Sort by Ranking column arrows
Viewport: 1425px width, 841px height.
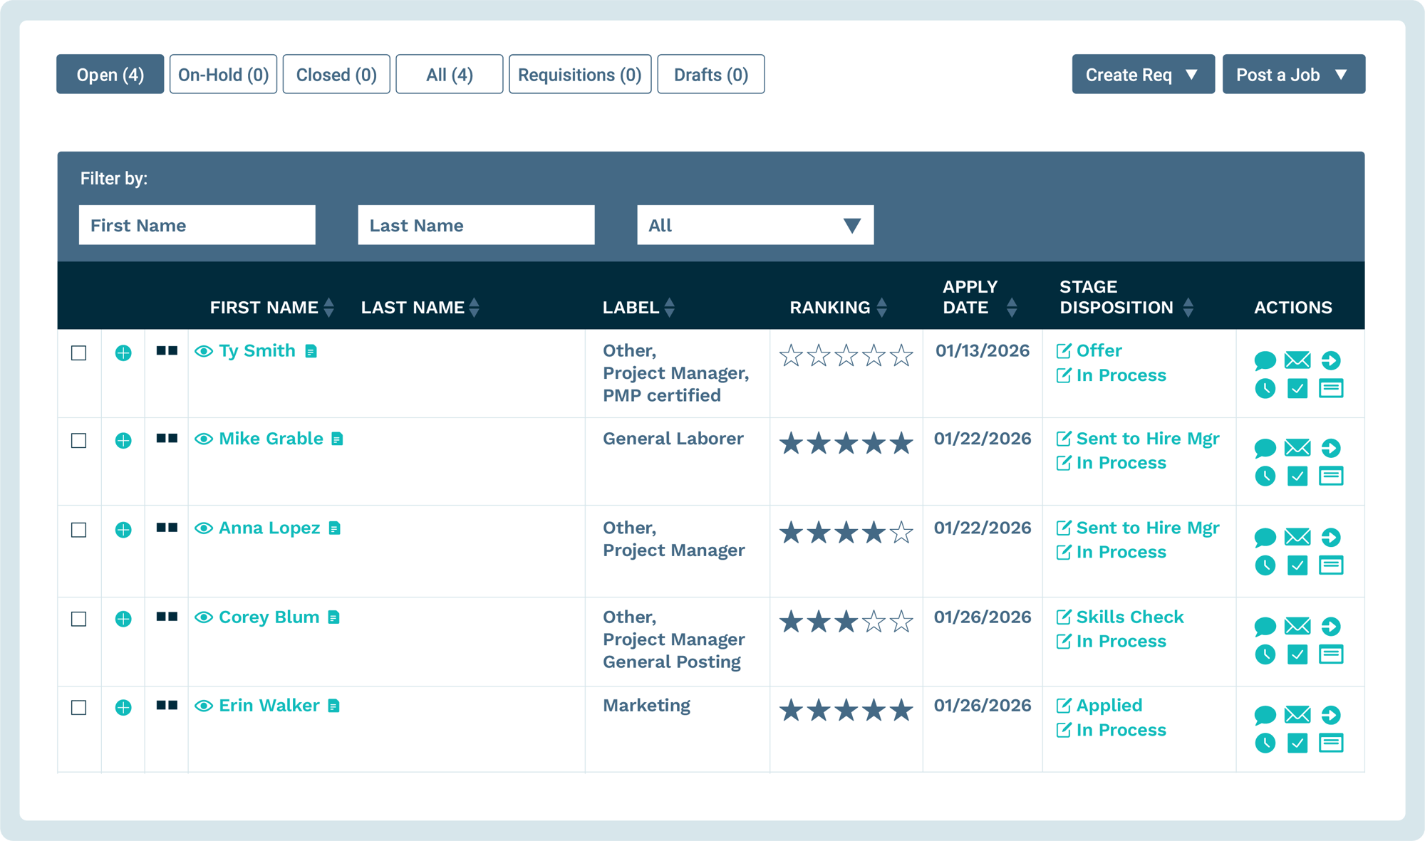pyautogui.click(x=882, y=308)
